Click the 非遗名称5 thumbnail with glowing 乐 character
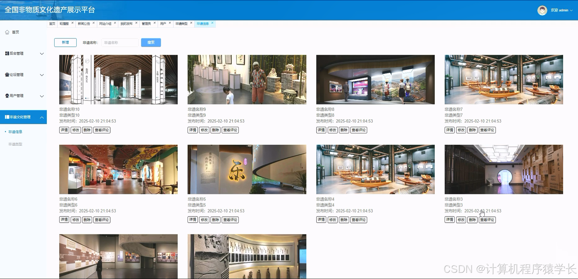The width and height of the screenshot is (578, 279). [247, 170]
